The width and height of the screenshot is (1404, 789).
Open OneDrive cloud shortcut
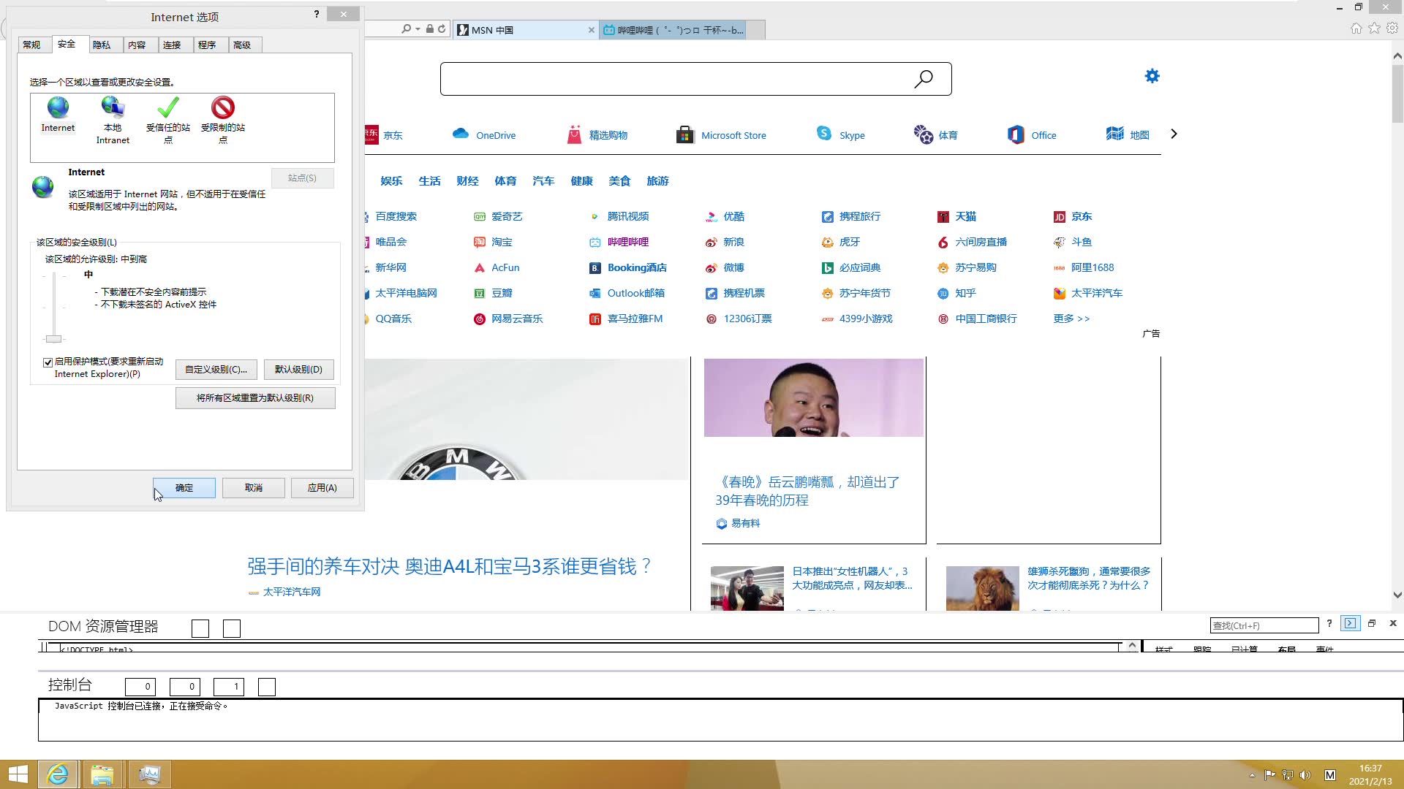pyautogui.click(x=461, y=134)
